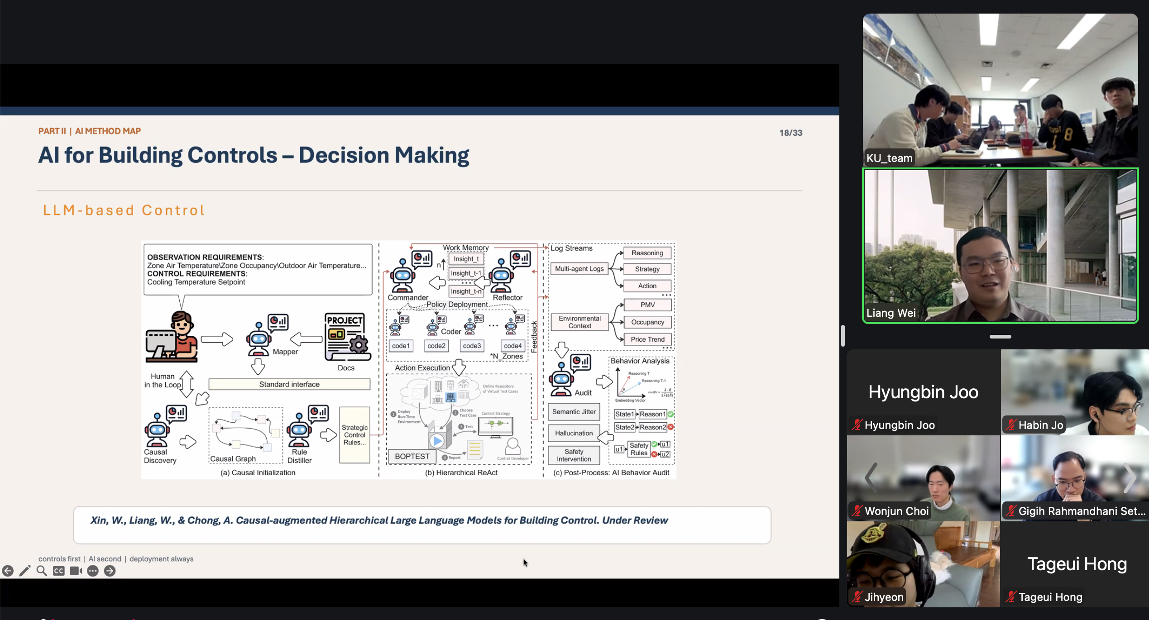Click Tageui Hong's muted microphone icon
Viewport: 1149px width, 620px height.
tap(1010, 597)
